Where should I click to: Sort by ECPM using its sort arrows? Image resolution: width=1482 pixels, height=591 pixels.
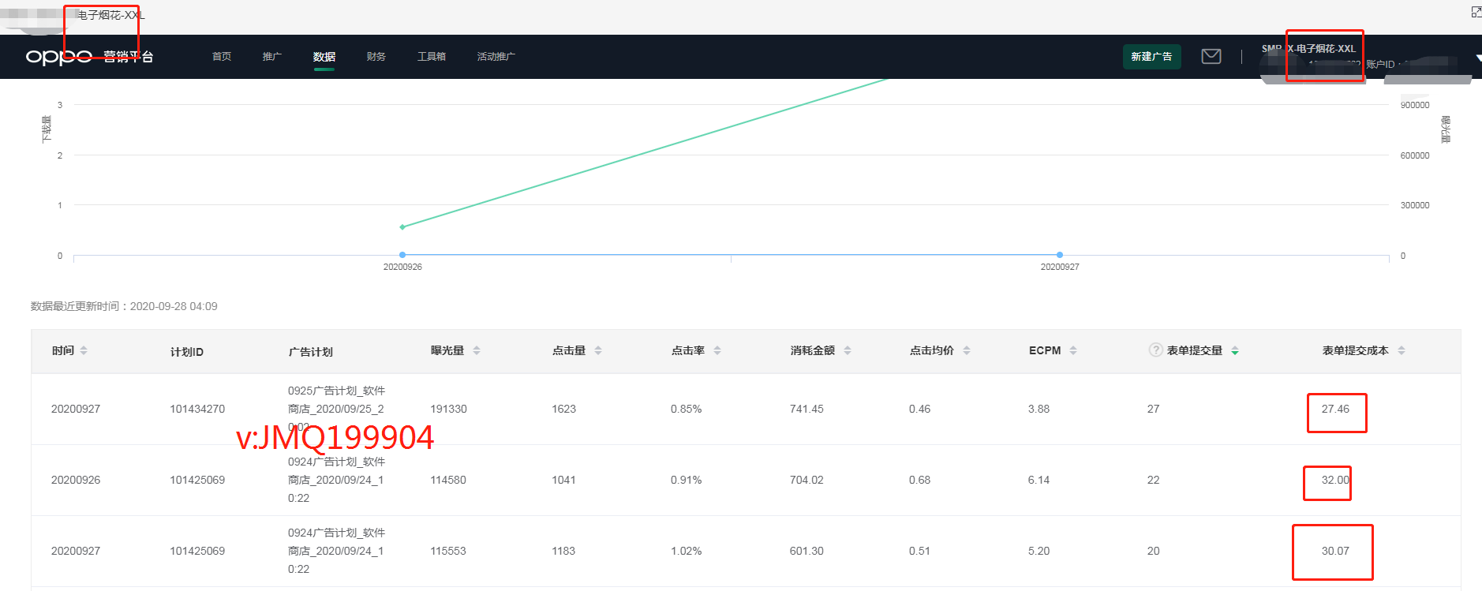point(1073,350)
